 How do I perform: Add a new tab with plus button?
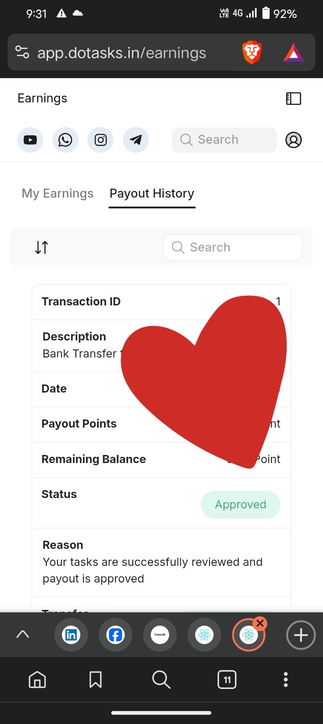coord(301,635)
